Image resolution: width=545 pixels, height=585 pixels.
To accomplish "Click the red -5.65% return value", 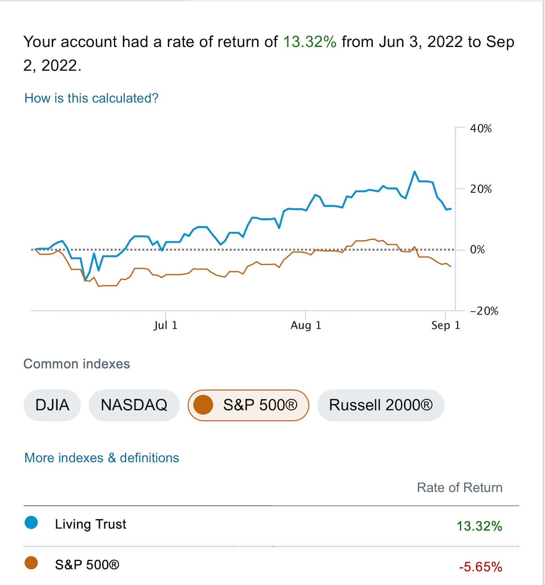I will [480, 567].
